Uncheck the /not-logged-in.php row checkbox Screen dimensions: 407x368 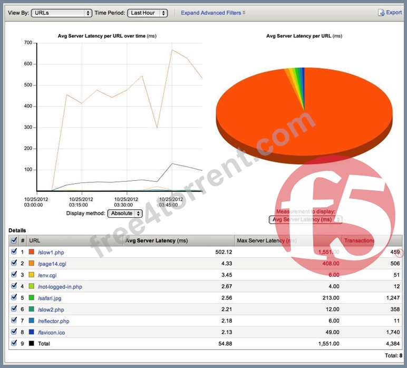point(14,286)
